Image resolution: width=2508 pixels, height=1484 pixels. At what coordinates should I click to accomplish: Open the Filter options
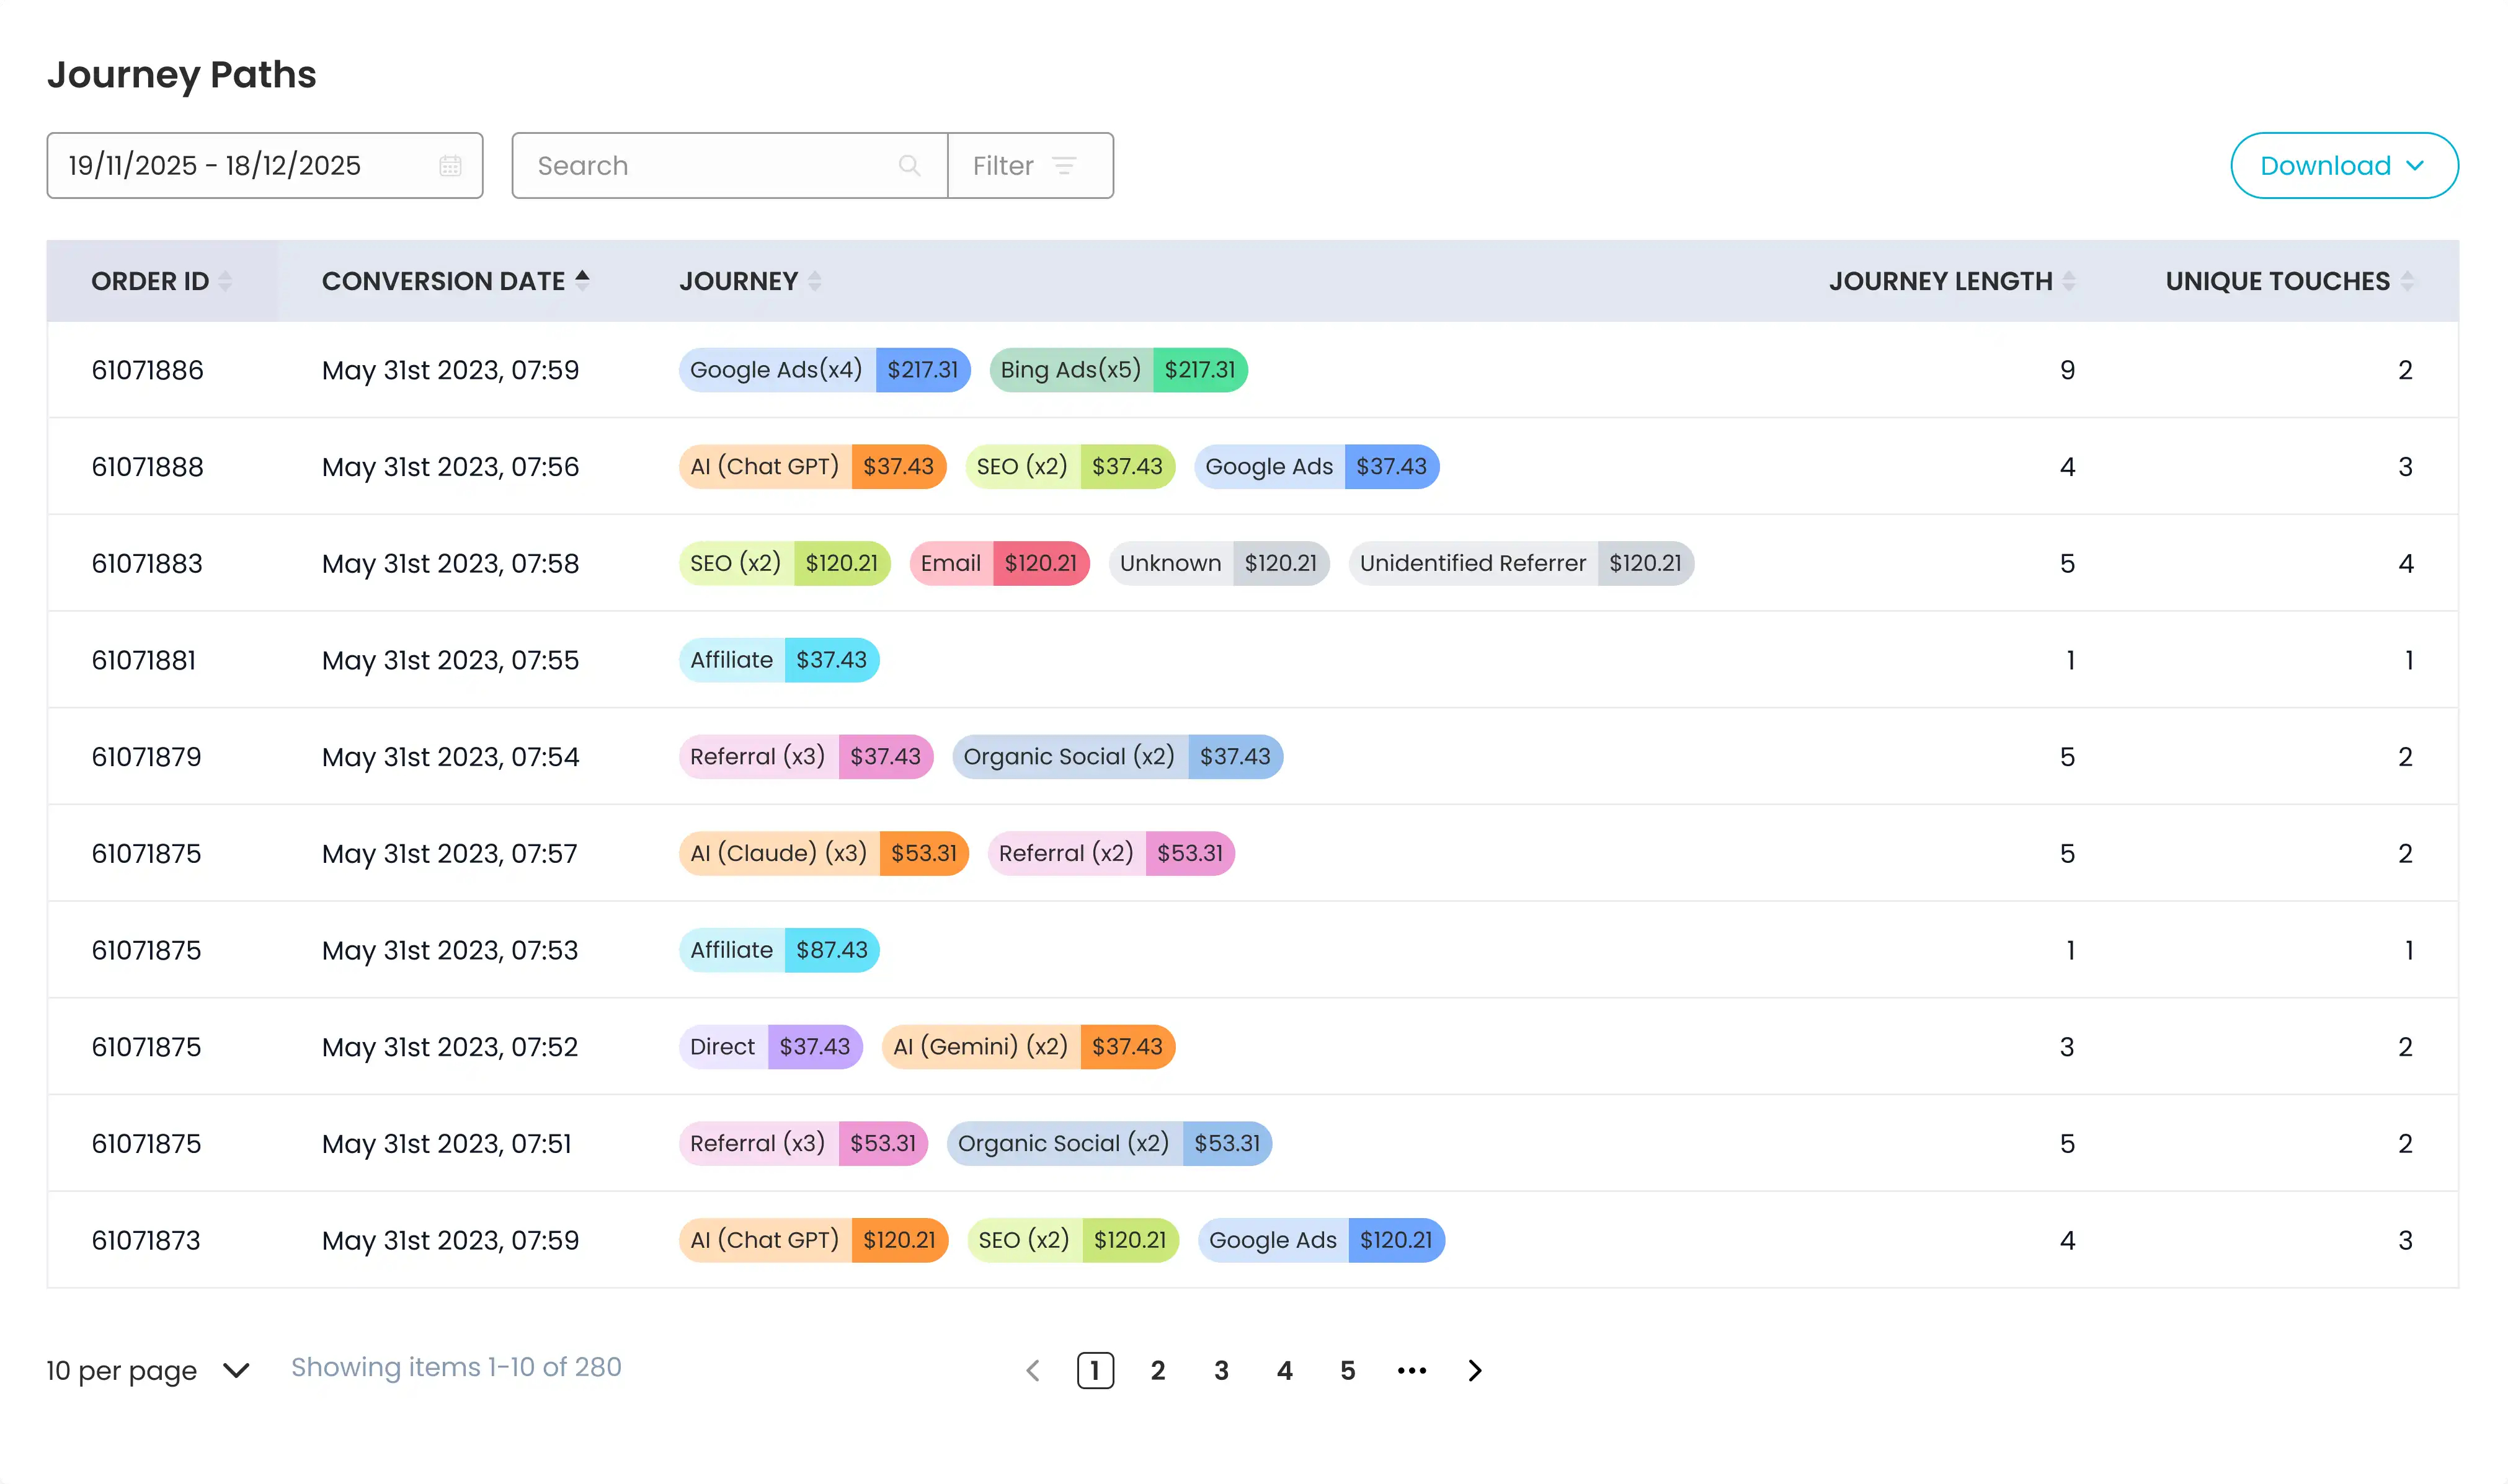pos(1029,166)
